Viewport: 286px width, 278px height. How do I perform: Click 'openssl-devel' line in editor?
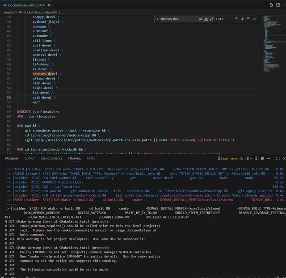(x=47, y=55)
